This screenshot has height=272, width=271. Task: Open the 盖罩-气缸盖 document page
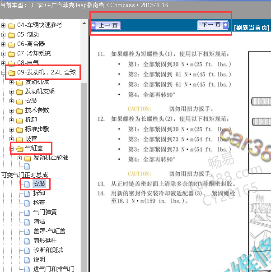[49, 231]
